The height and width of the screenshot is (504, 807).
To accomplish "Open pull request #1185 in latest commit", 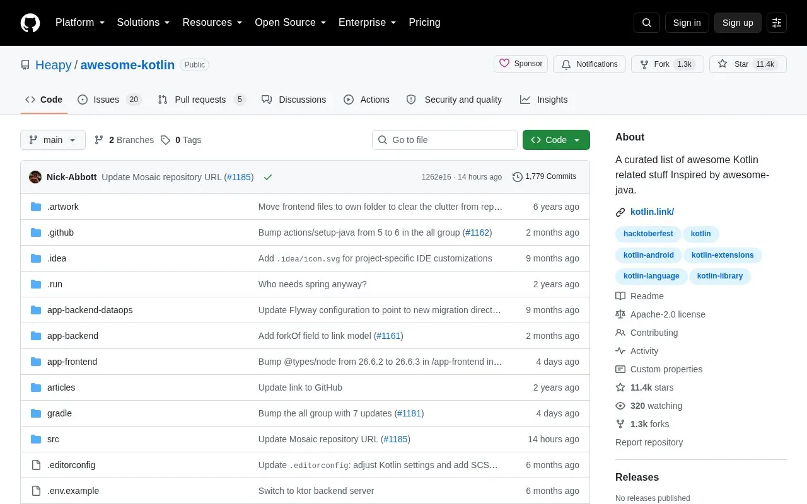I will 239,177.
